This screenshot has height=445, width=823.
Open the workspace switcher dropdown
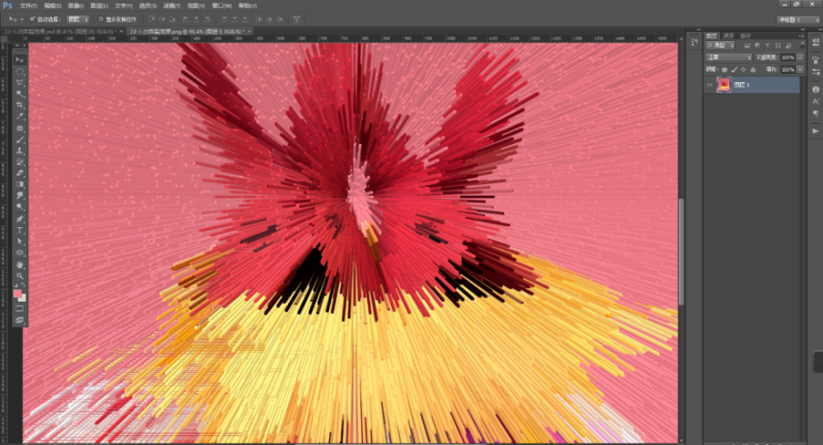coord(797,20)
